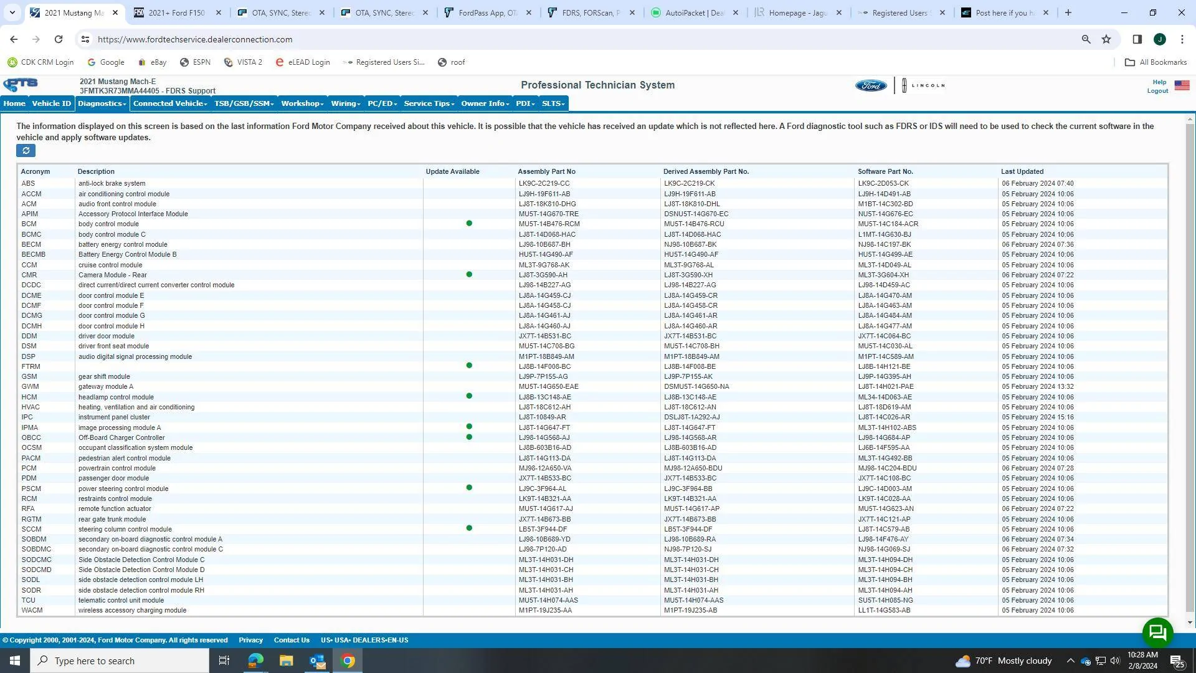Expand the PC/ED menu
The height and width of the screenshot is (673, 1196).
coord(382,103)
